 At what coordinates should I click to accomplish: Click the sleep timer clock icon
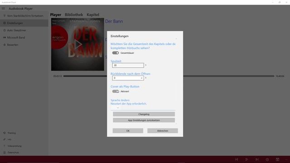click(267, 159)
